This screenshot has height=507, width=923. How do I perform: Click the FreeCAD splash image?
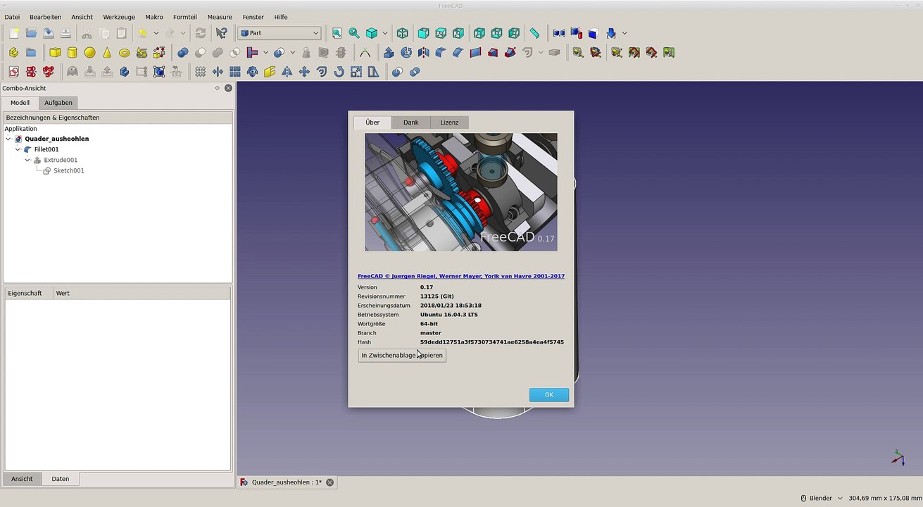coord(461,192)
